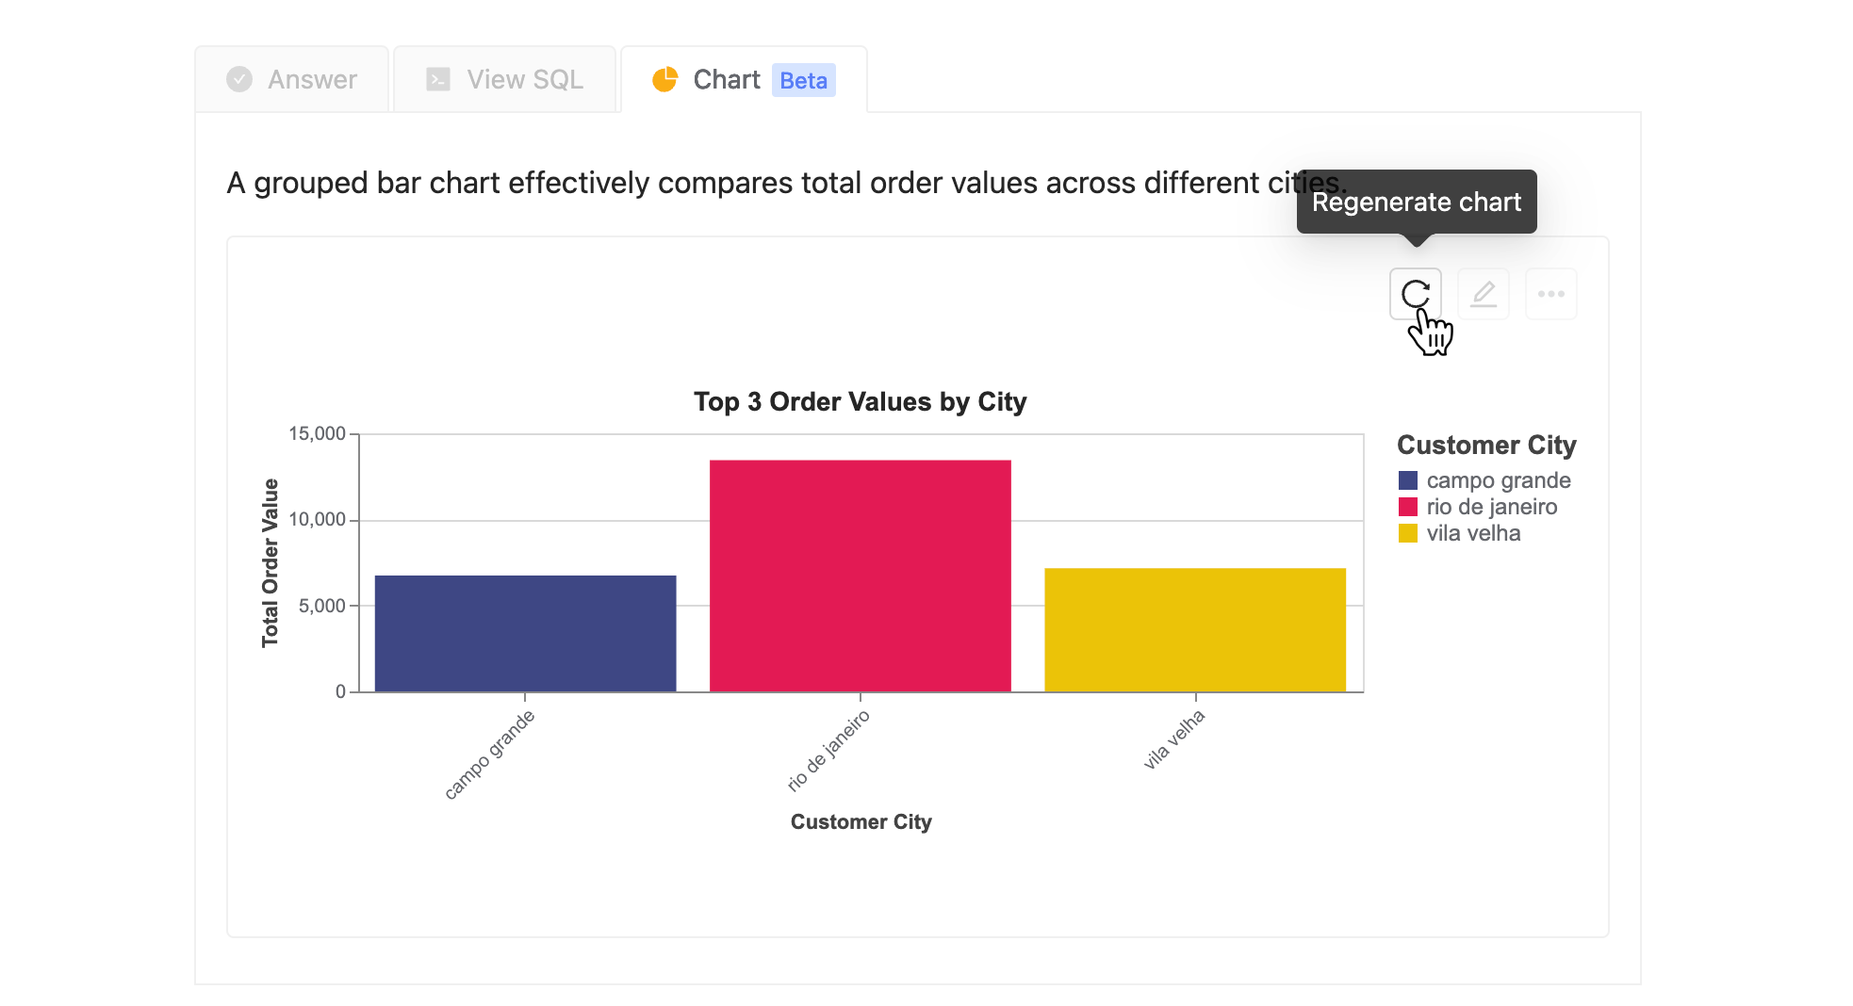Open the three-dots more options menu
The width and height of the screenshot is (1853, 1006).
coord(1551,294)
